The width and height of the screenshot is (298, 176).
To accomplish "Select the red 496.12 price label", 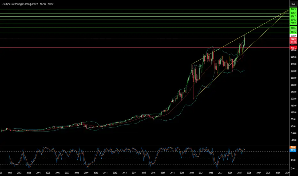I will (x=294, y=48).
